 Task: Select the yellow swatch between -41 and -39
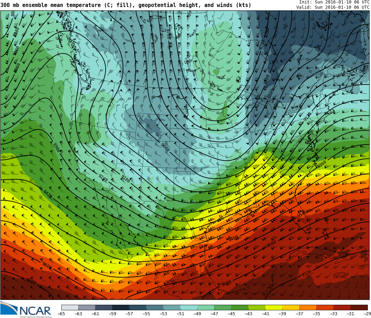[x=274, y=308]
